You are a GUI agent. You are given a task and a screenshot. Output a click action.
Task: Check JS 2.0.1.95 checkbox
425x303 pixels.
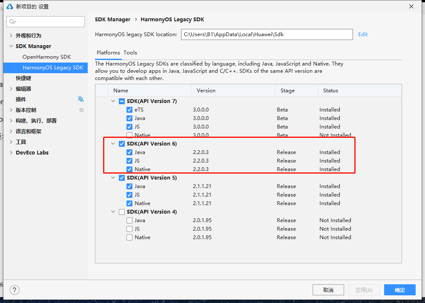point(129,229)
